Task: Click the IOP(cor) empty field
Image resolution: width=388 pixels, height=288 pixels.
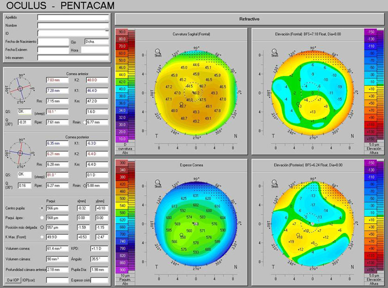Action: pos(57,280)
